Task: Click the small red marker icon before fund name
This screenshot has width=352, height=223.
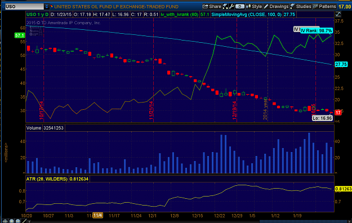Action: tap(52, 7)
